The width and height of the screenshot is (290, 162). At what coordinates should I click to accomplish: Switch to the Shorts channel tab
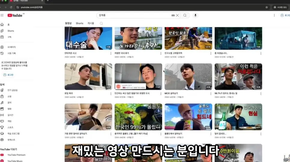(x=80, y=23)
